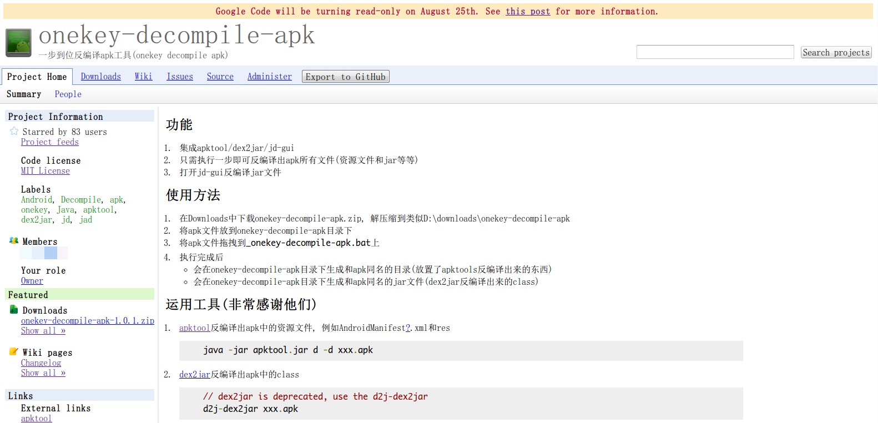Click the Featured section header

click(80, 295)
